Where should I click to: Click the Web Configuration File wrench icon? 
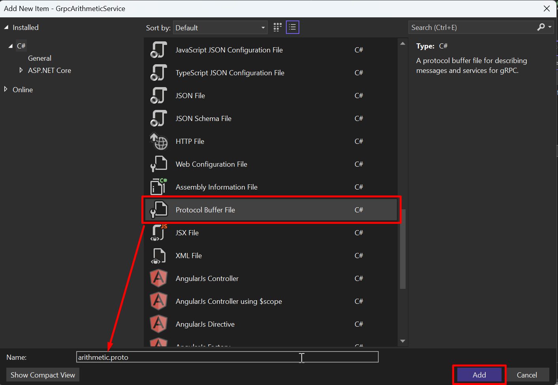pos(159,164)
